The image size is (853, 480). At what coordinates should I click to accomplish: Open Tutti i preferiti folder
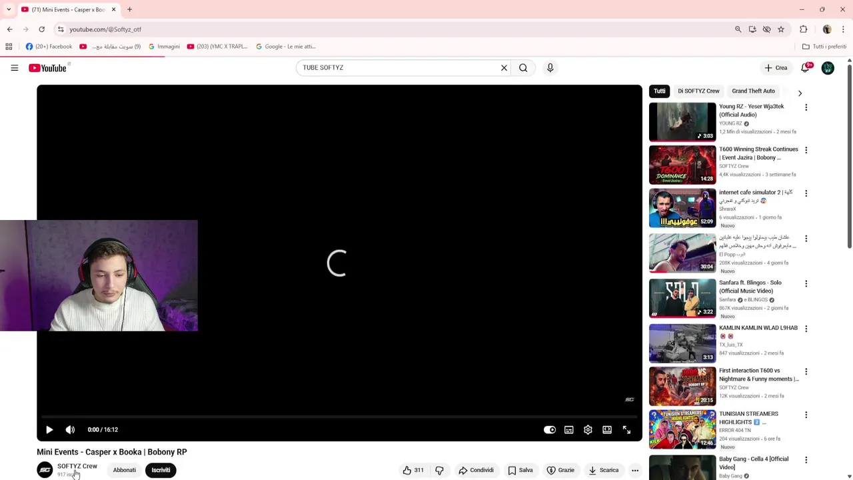824,47
